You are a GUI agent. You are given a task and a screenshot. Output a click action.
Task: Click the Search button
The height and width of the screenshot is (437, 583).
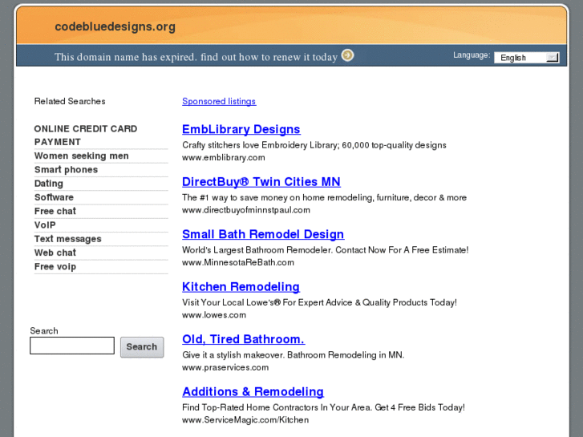pyautogui.click(x=142, y=347)
